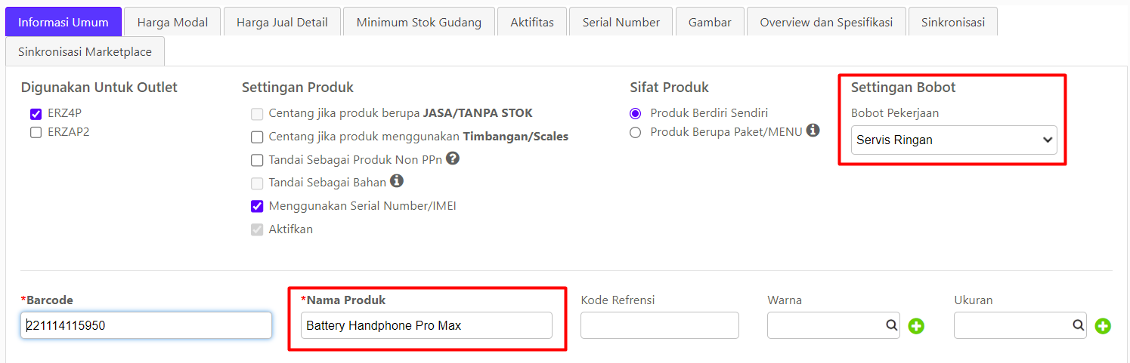The height and width of the screenshot is (363, 1130).
Task: Select Produk Berupa Paket/MENU radio option
Action: 635,132
